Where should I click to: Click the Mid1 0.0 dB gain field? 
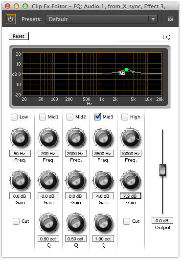point(48,196)
